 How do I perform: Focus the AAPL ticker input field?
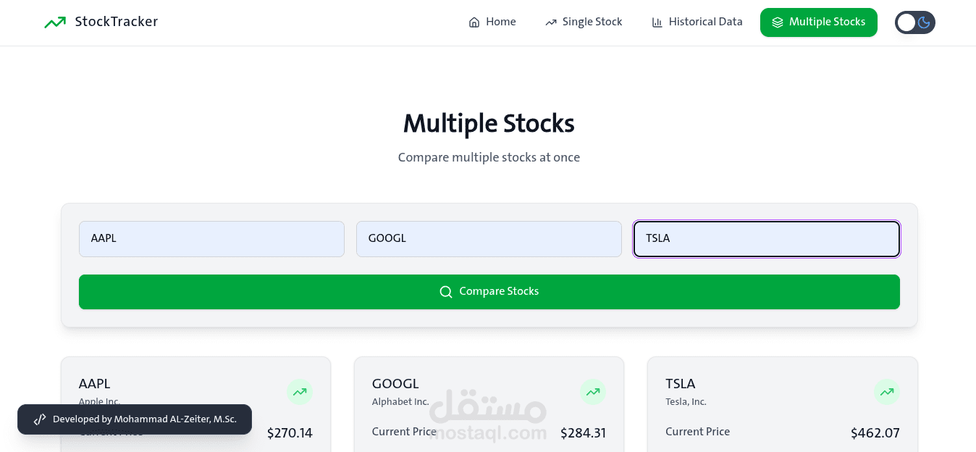(211, 239)
